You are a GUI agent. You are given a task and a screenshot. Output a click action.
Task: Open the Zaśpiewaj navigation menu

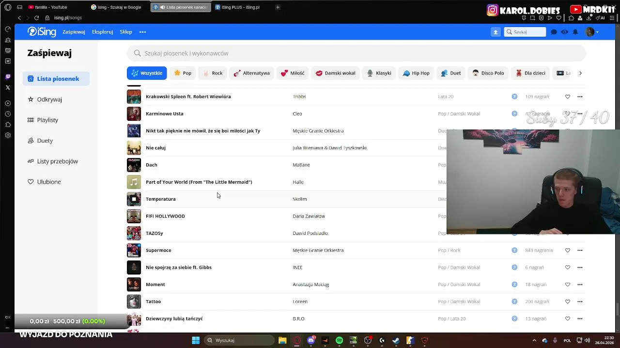coord(74,32)
